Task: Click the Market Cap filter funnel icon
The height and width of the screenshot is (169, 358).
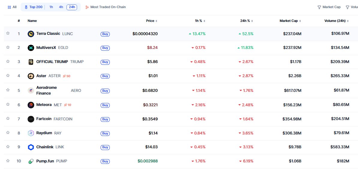Action: click(319, 7)
